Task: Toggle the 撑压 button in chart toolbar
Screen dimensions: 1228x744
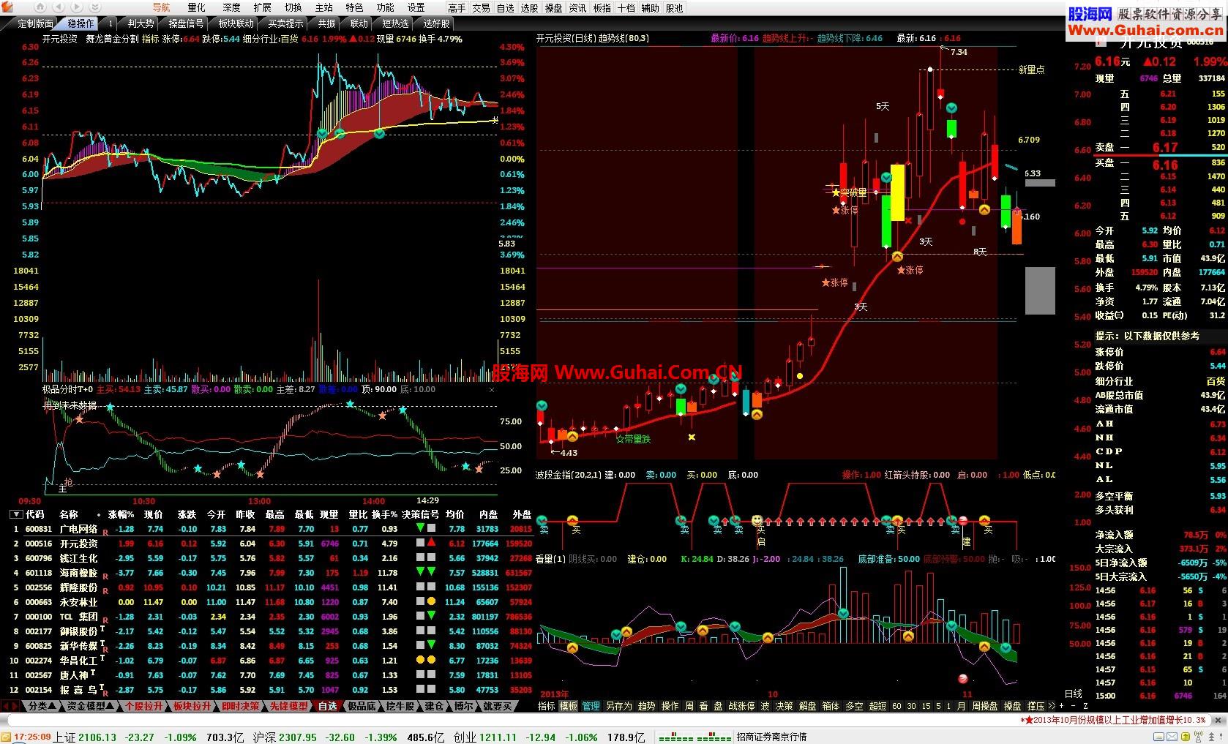Action: 1036,706
